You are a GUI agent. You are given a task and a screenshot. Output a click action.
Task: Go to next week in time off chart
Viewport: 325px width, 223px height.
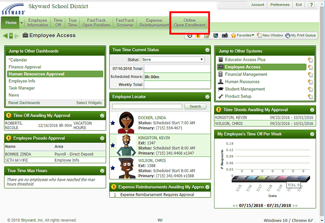click(x=295, y=205)
